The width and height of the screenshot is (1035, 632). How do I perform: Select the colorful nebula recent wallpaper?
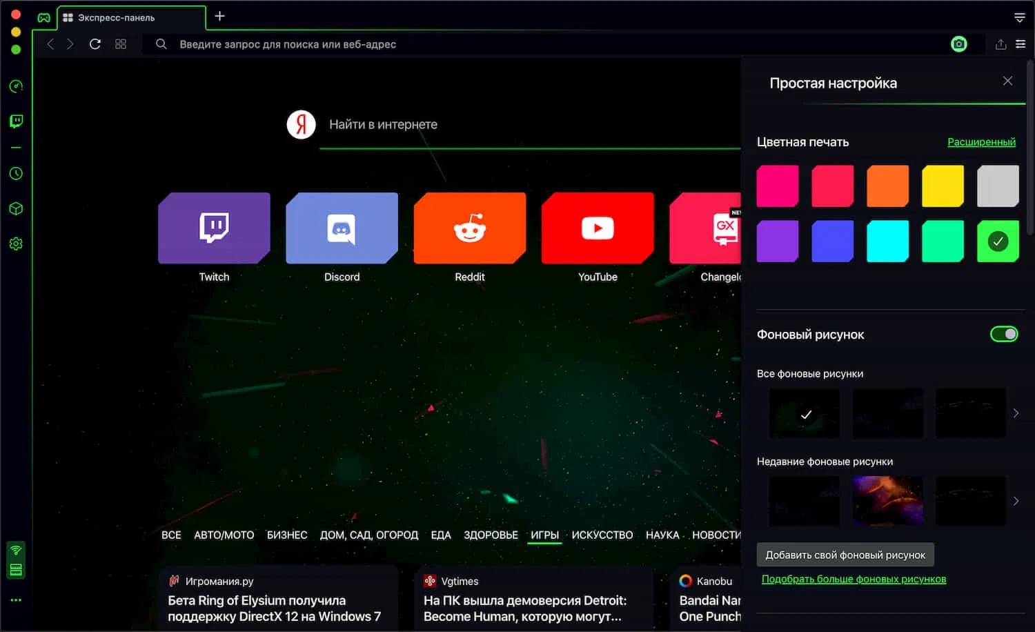click(888, 501)
